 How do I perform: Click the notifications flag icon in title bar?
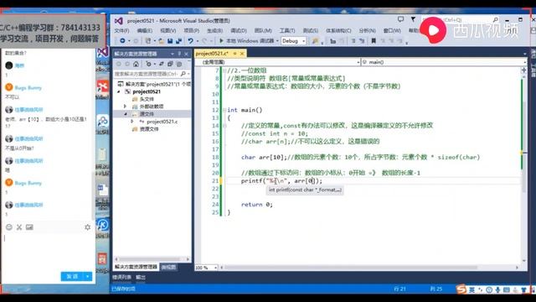pos(413,19)
